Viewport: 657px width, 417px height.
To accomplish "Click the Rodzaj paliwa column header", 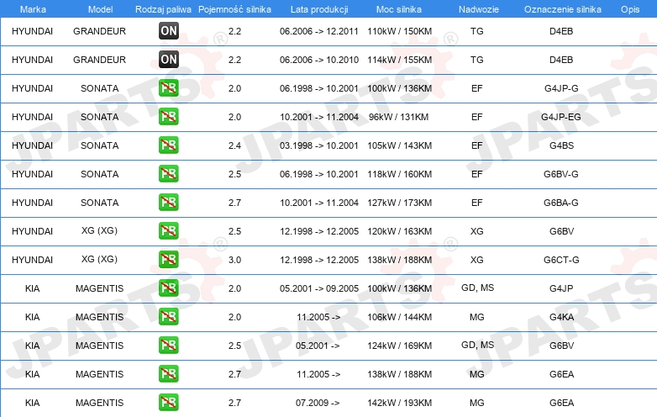I will click(x=163, y=9).
